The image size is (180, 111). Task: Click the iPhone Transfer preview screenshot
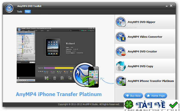click(x=56, y=55)
